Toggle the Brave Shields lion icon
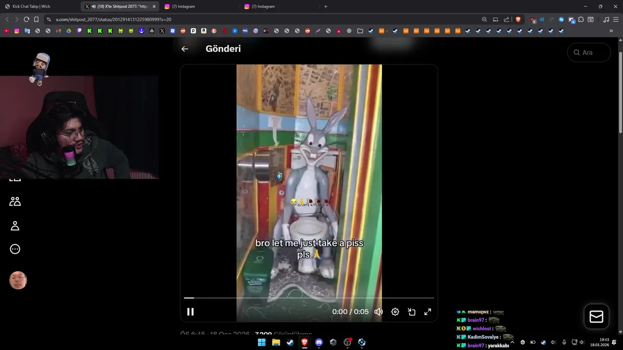The width and height of the screenshot is (623, 350). tap(518, 19)
